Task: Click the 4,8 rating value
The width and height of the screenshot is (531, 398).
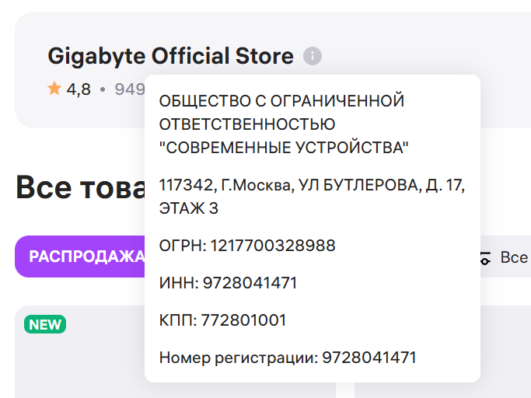Action: [79, 89]
